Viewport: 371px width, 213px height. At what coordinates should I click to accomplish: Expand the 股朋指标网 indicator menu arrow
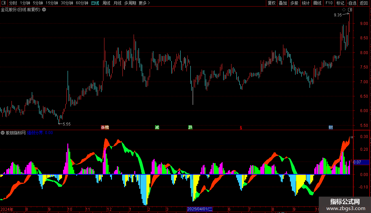click(x=3, y=133)
